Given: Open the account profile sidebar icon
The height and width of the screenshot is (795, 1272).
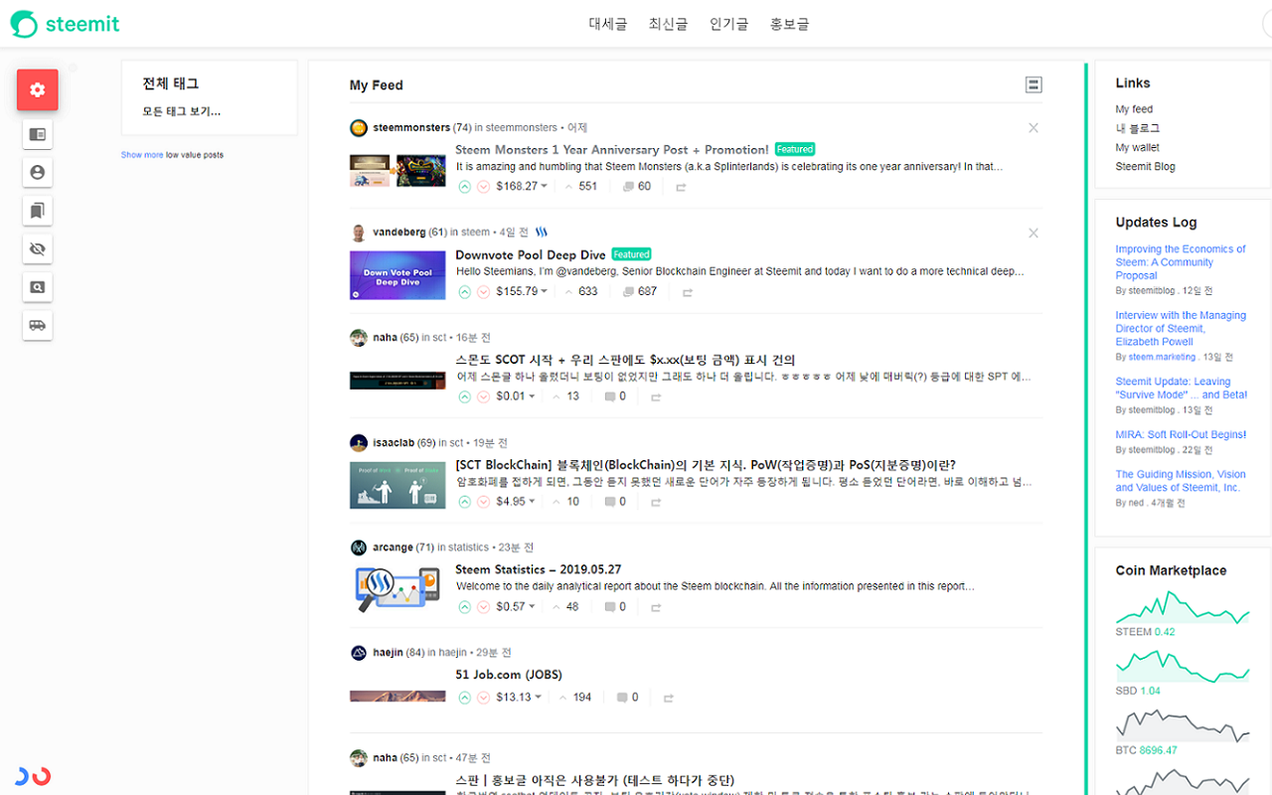Looking at the screenshot, I should tap(38, 172).
